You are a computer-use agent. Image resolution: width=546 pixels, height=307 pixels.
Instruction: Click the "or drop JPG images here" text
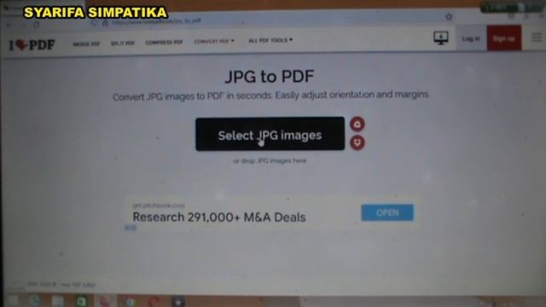tap(270, 161)
